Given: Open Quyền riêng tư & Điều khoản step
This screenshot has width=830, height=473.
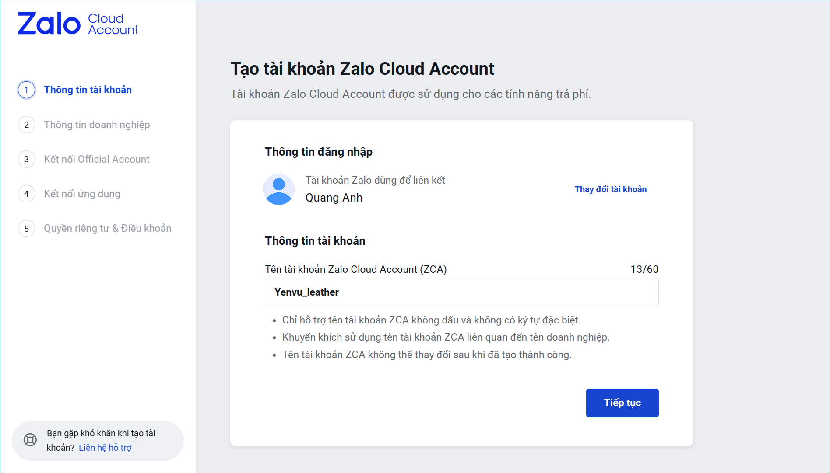Looking at the screenshot, I should 108,228.
